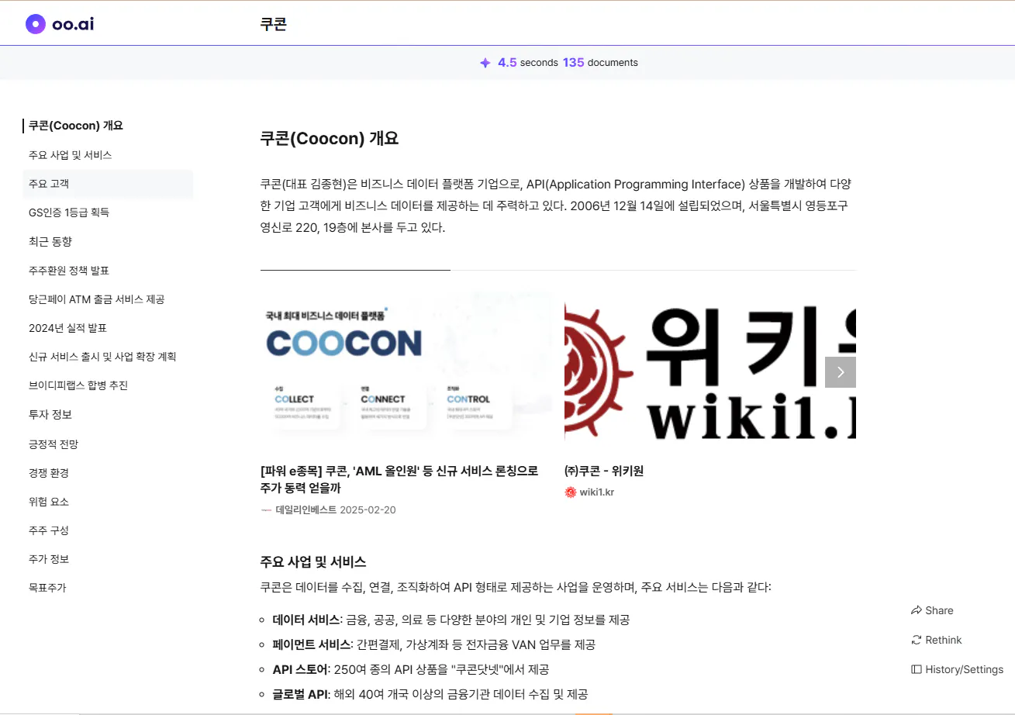
Task: Go to 주요 사업 및 서비스 section
Action: (71, 155)
